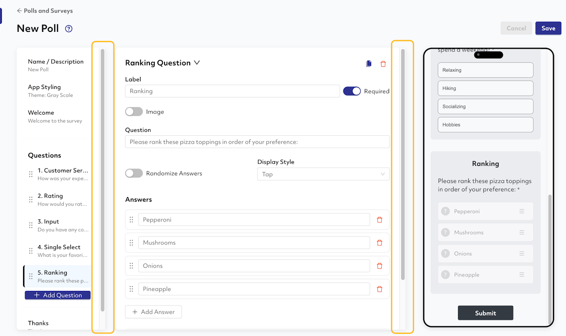Viewport: 566px width, 336px height.
Task: Save the new poll
Action: [x=548, y=28]
